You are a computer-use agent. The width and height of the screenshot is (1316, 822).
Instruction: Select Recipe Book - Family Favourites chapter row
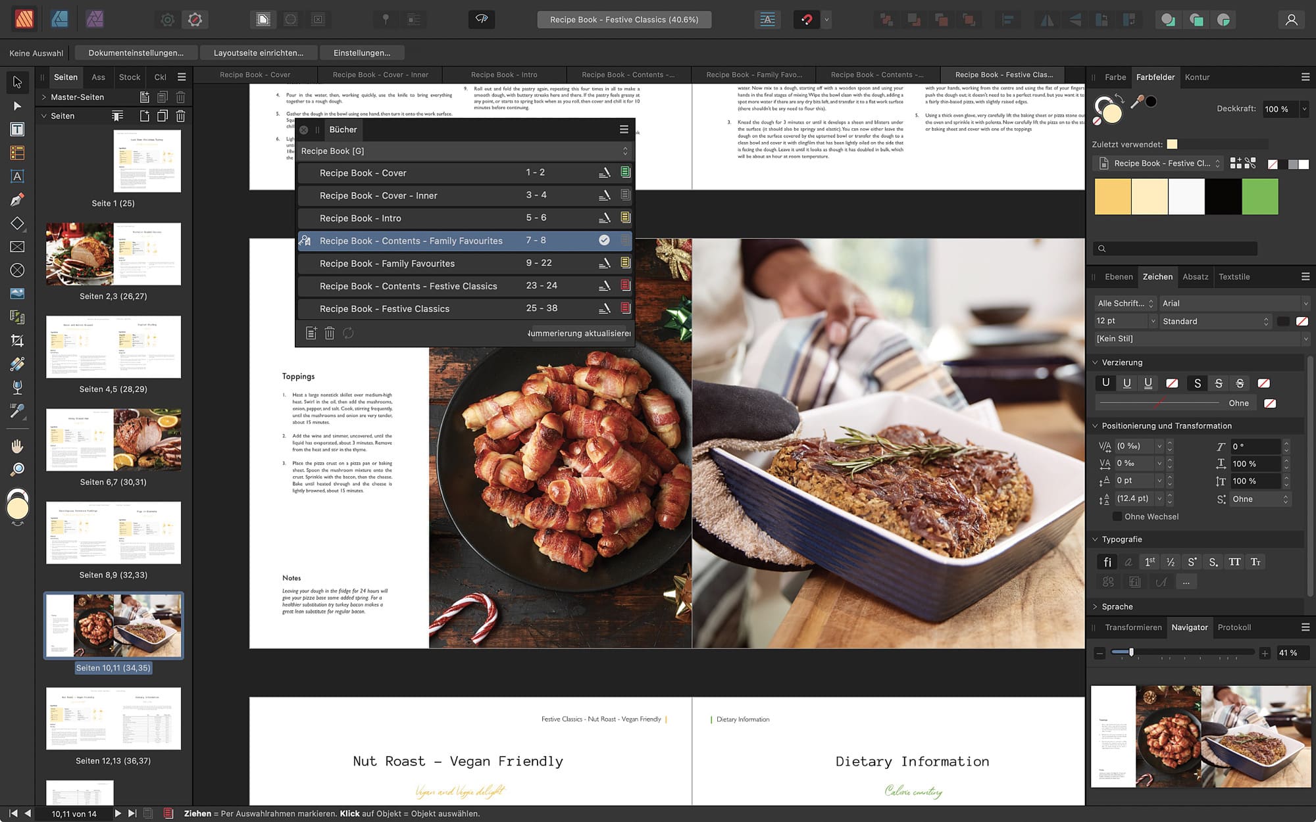[465, 263]
